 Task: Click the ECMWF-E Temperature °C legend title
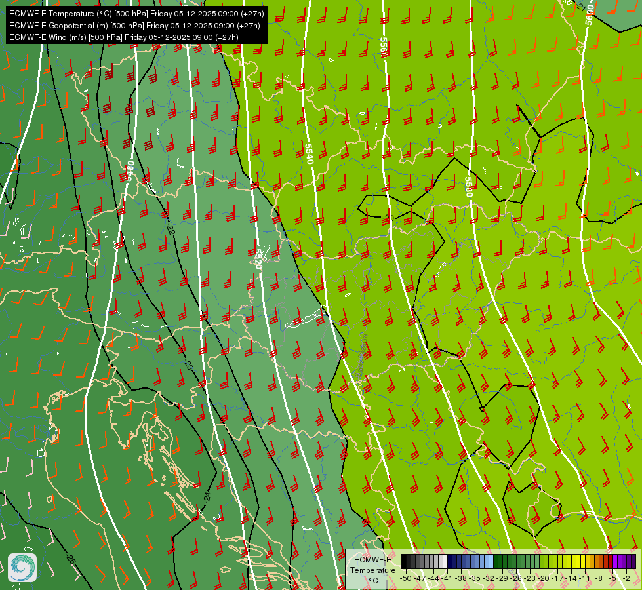[x=372, y=570]
